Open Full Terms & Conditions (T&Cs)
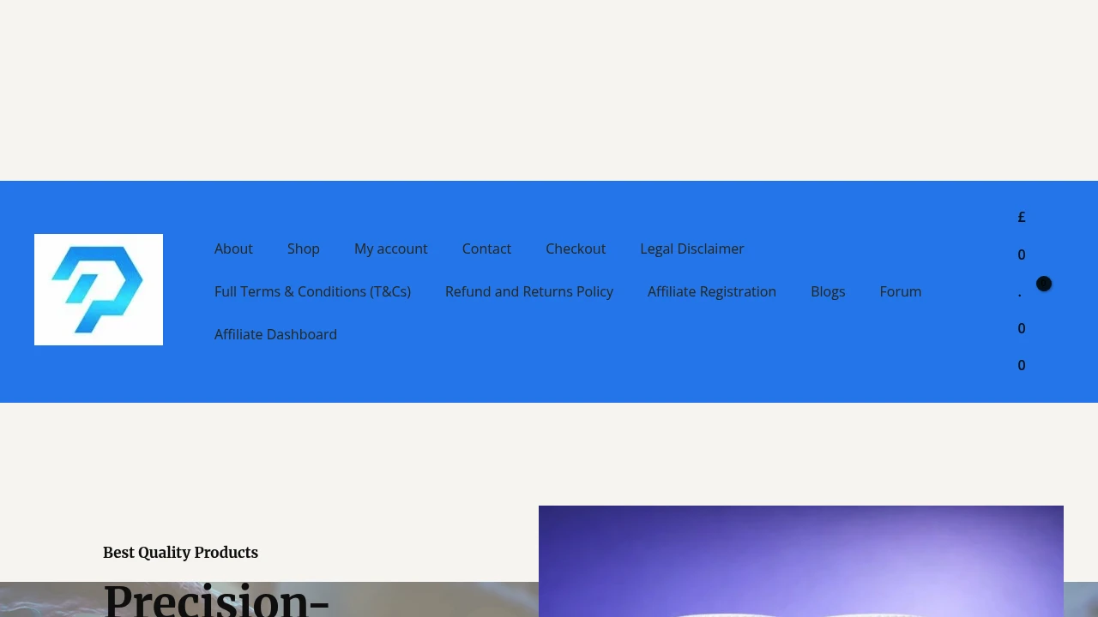The height and width of the screenshot is (617, 1098). 312,291
